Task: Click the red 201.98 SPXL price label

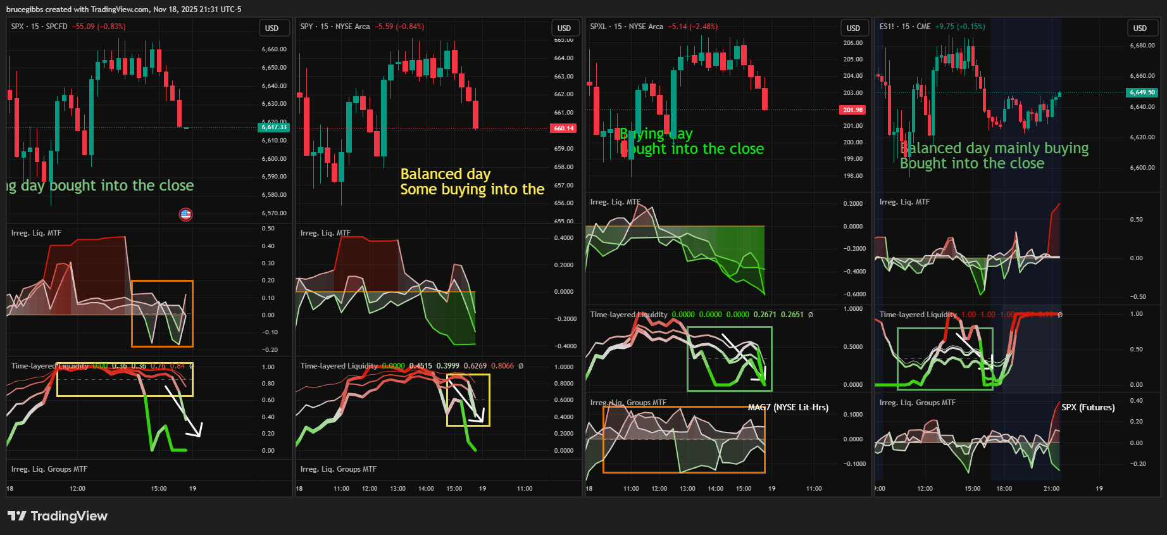Action: (852, 110)
